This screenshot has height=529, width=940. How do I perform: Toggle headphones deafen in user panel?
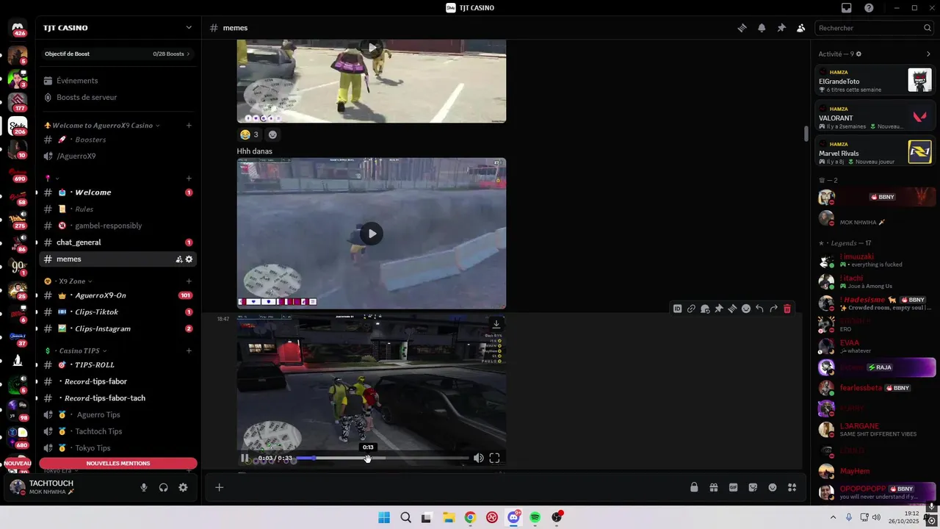[163, 487]
